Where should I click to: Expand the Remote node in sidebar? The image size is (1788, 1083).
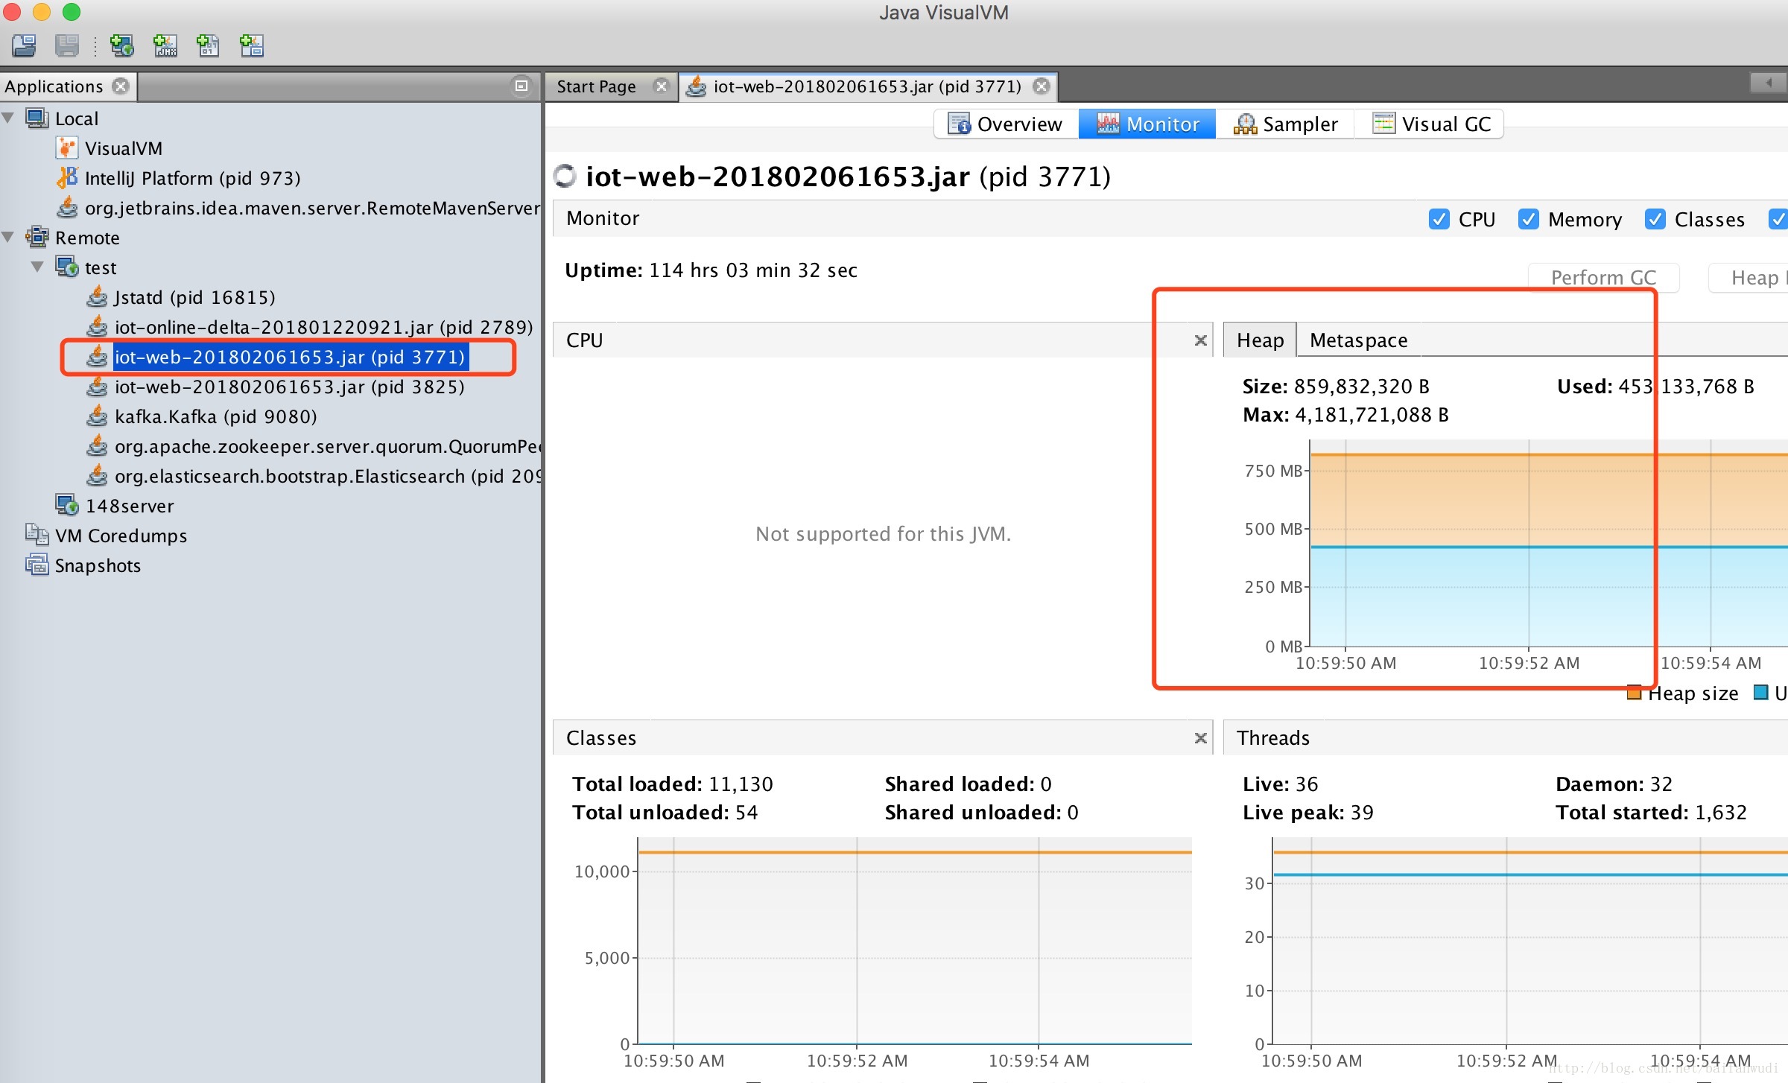13,238
